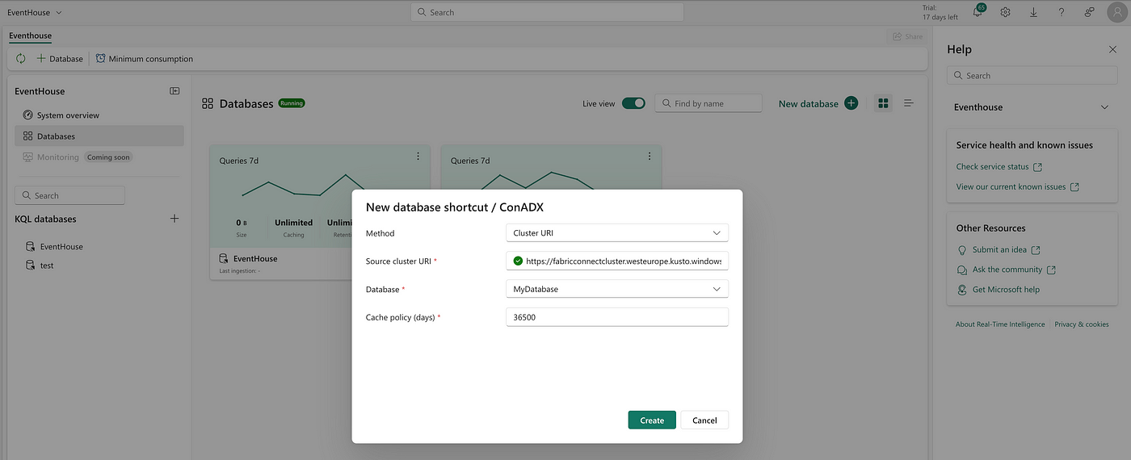This screenshot has width=1131, height=460.
Task: Click Minimum consumption in toolbar
Action: tap(144, 59)
